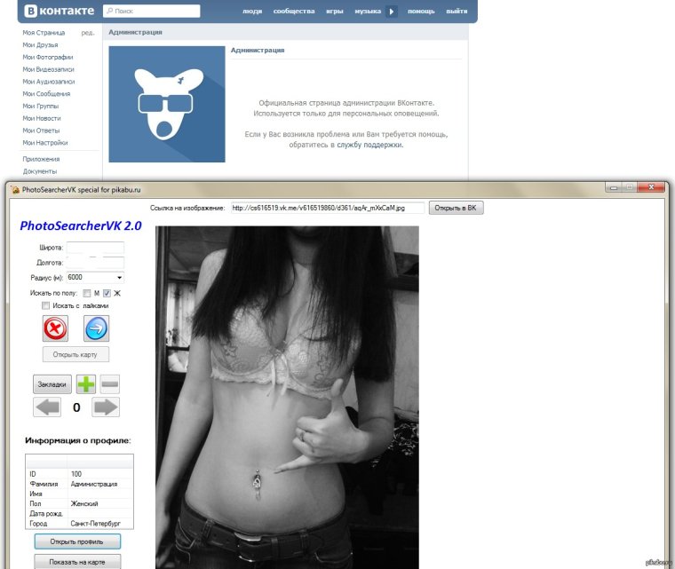Click the music play button in header
This screenshot has height=569, width=675.
tap(392, 12)
